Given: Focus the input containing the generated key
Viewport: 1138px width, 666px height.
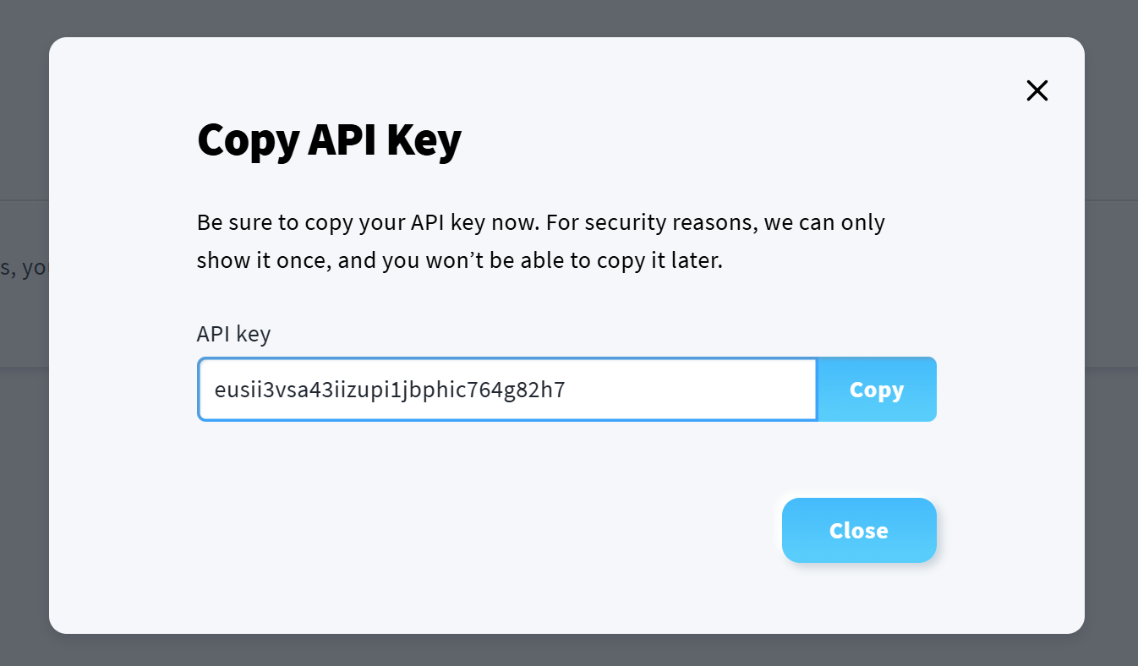Looking at the screenshot, I should pyautogui.click(x=507, y=390).
